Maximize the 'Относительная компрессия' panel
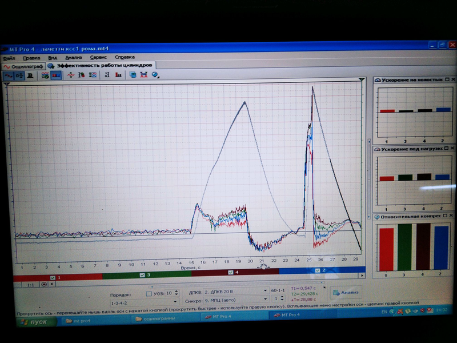The width and height of the screenshot is (457, 343). point(445,216)
